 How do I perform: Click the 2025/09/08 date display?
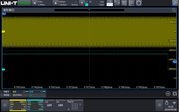[x=170, y=110]
